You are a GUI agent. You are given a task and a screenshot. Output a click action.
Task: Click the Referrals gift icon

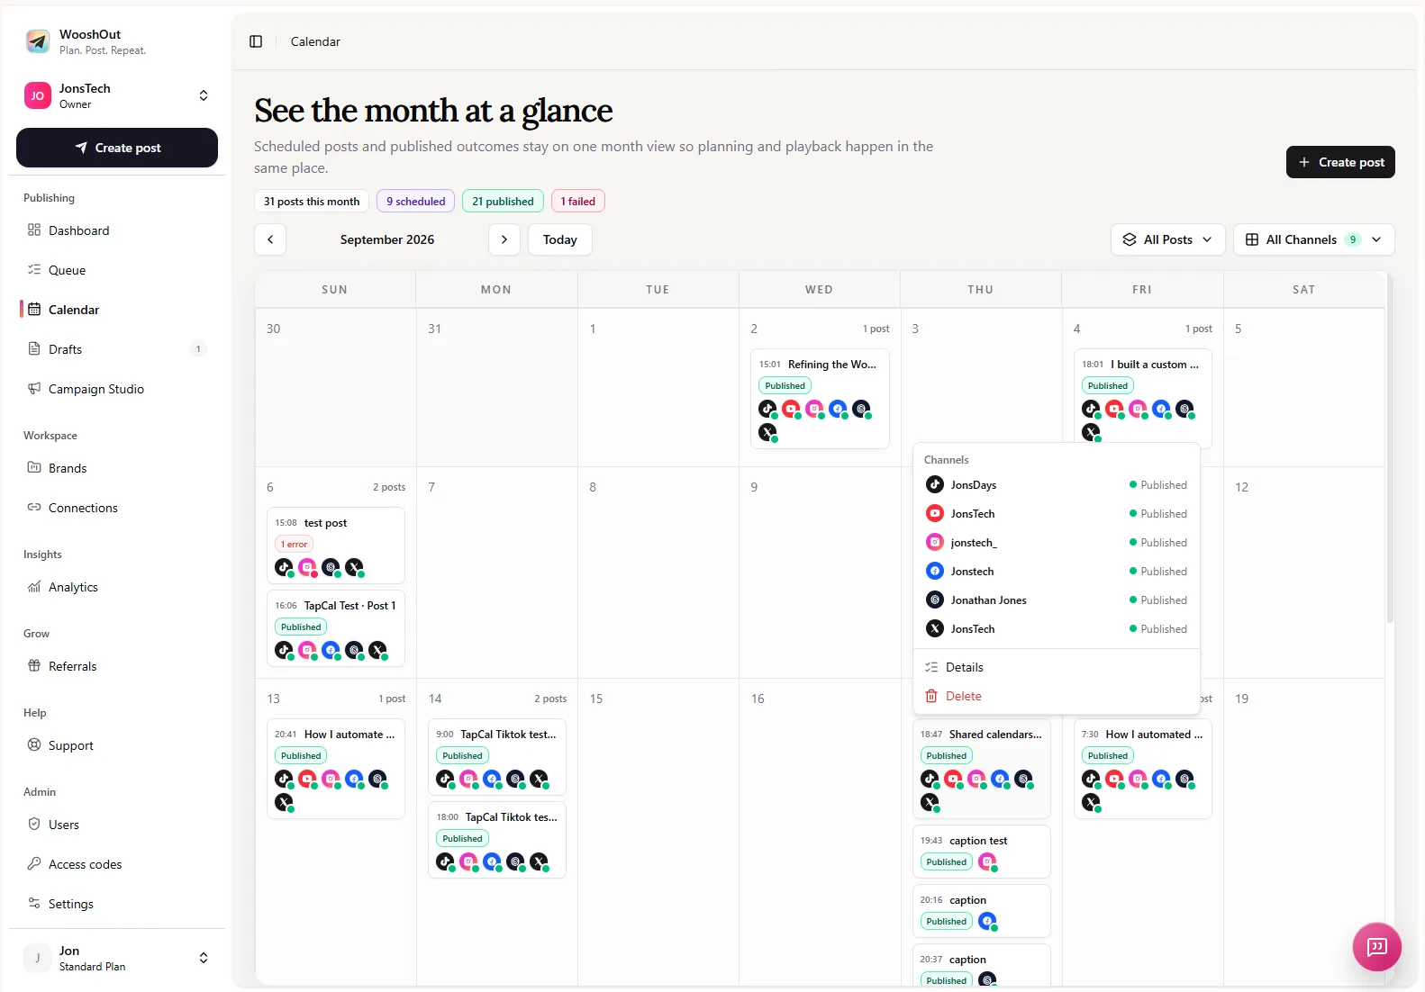coord(34,665)
